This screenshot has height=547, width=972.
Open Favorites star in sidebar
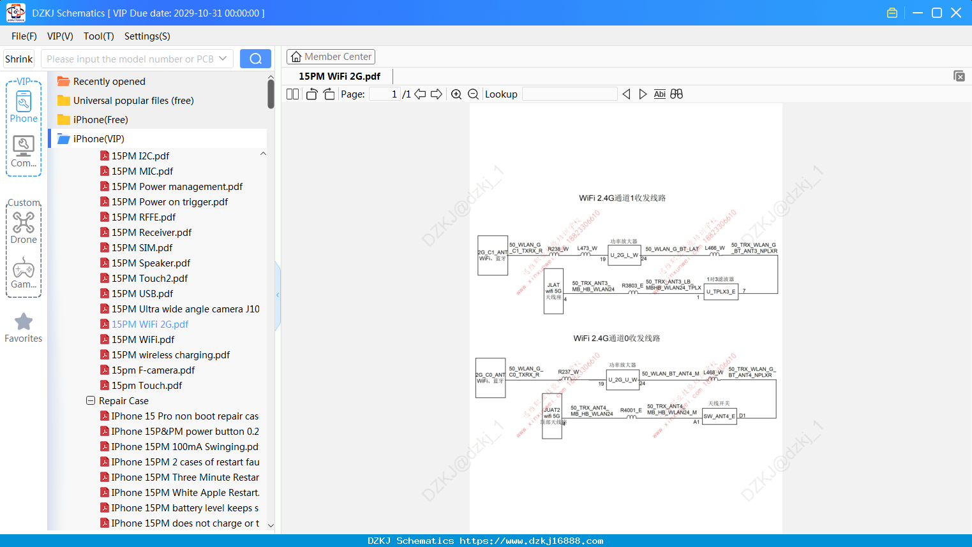24,328
